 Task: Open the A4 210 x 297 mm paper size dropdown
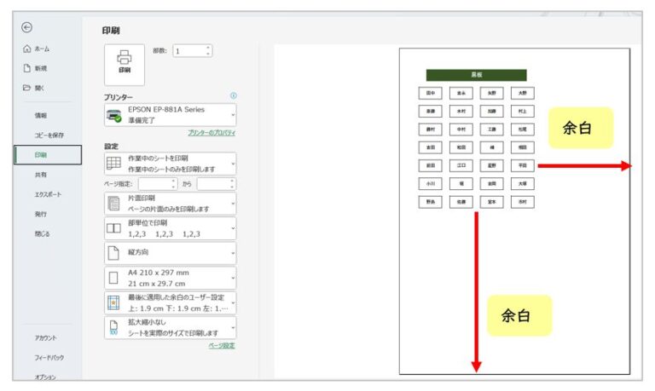232,278
